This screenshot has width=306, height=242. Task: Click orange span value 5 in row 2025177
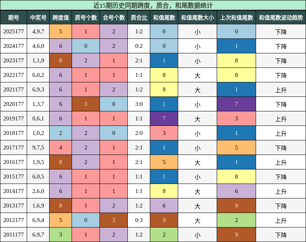click(61, 31)
